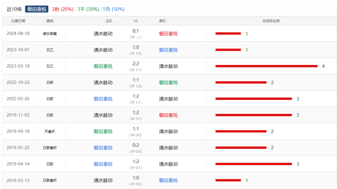Click the 4-goal trend bar of 2023-03-18 match
The width and height of the screenshot is (337, 189).
click(267, 66)
